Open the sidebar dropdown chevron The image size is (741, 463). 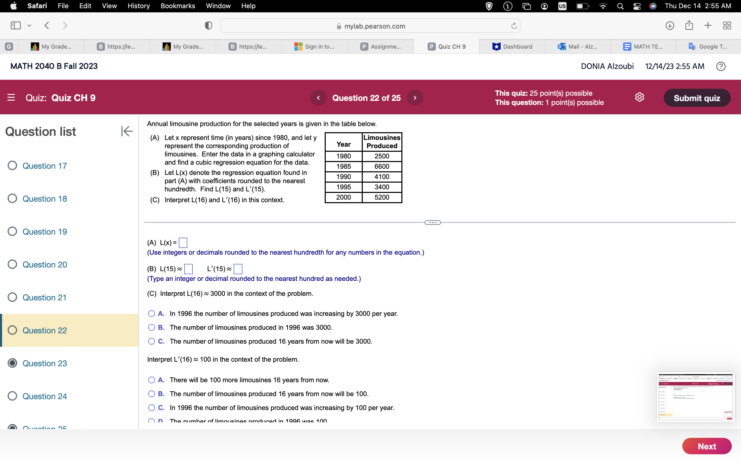pyautogui.click(x=29, y=26)
